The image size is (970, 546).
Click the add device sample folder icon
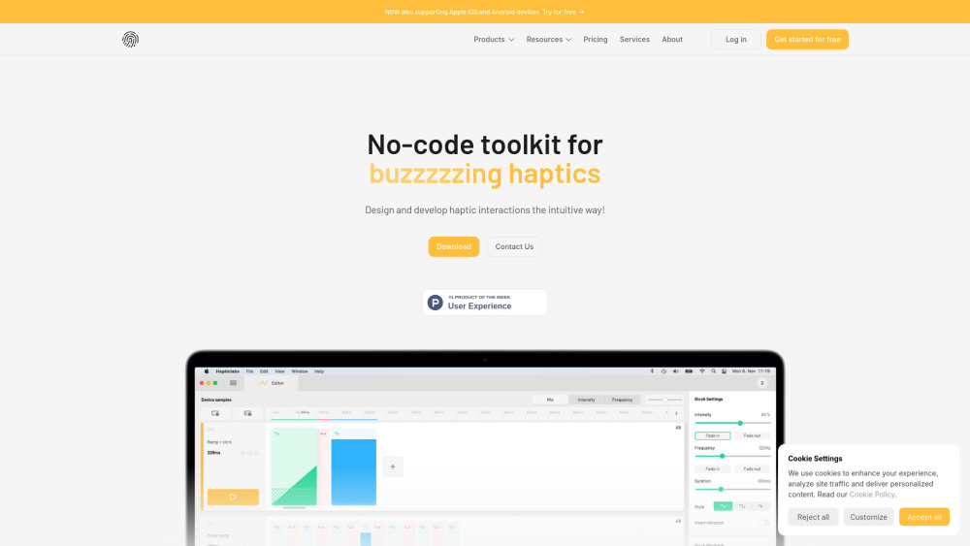[215, 413]
